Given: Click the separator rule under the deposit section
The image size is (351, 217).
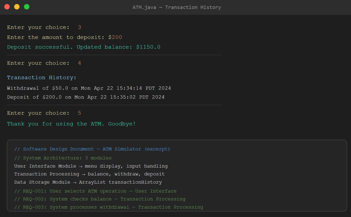Looking at the screenshot, I should pos(115,55).
